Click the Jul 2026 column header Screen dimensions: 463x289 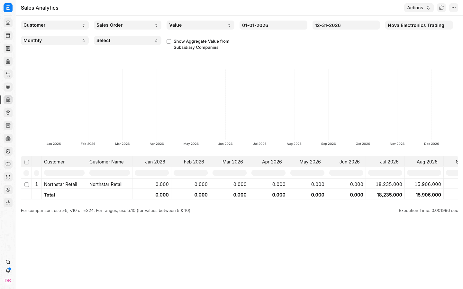pyautogui.click(x=385, y=162)
